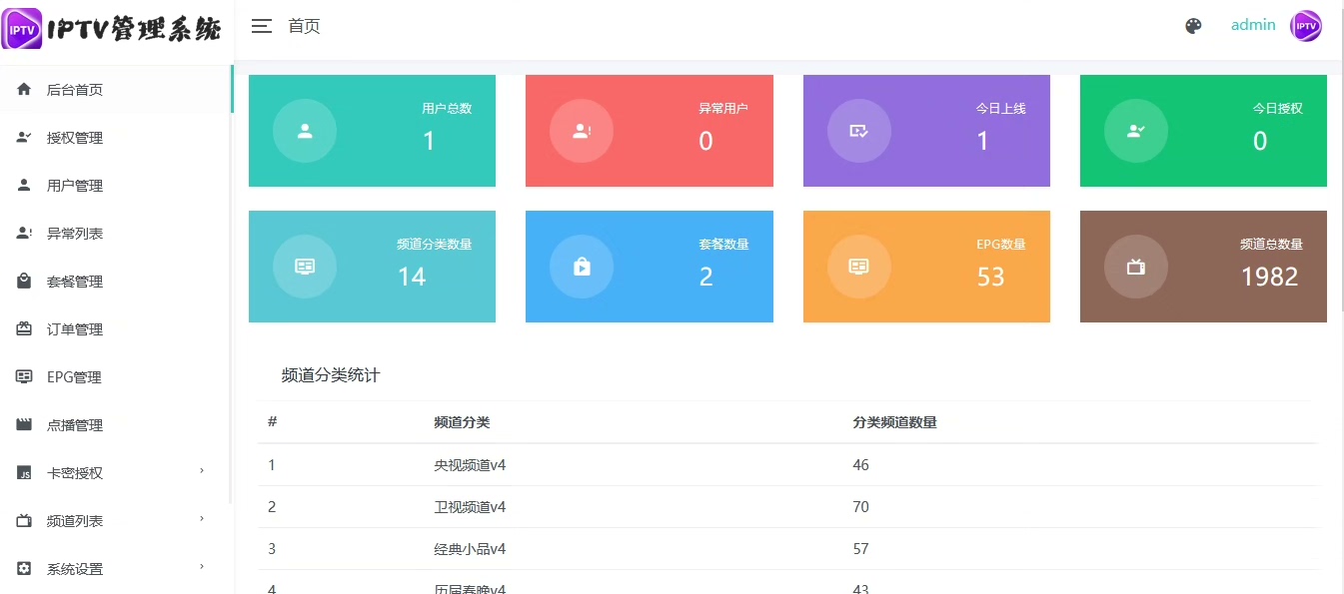Click the count 57 in table
Viewport: 1344px width, 594px height.
tap(860, 549)
